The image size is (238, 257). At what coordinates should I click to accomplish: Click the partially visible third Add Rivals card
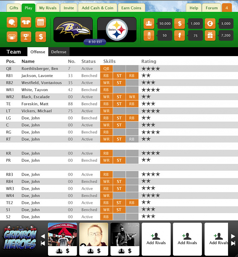[216, 239]
